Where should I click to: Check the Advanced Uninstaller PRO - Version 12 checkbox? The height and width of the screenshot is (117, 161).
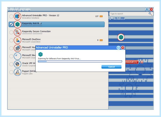point(11,16)
